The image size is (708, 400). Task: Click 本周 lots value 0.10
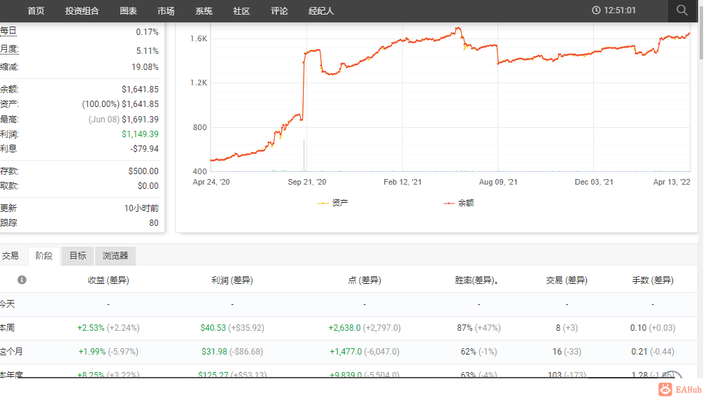[639, 328]
